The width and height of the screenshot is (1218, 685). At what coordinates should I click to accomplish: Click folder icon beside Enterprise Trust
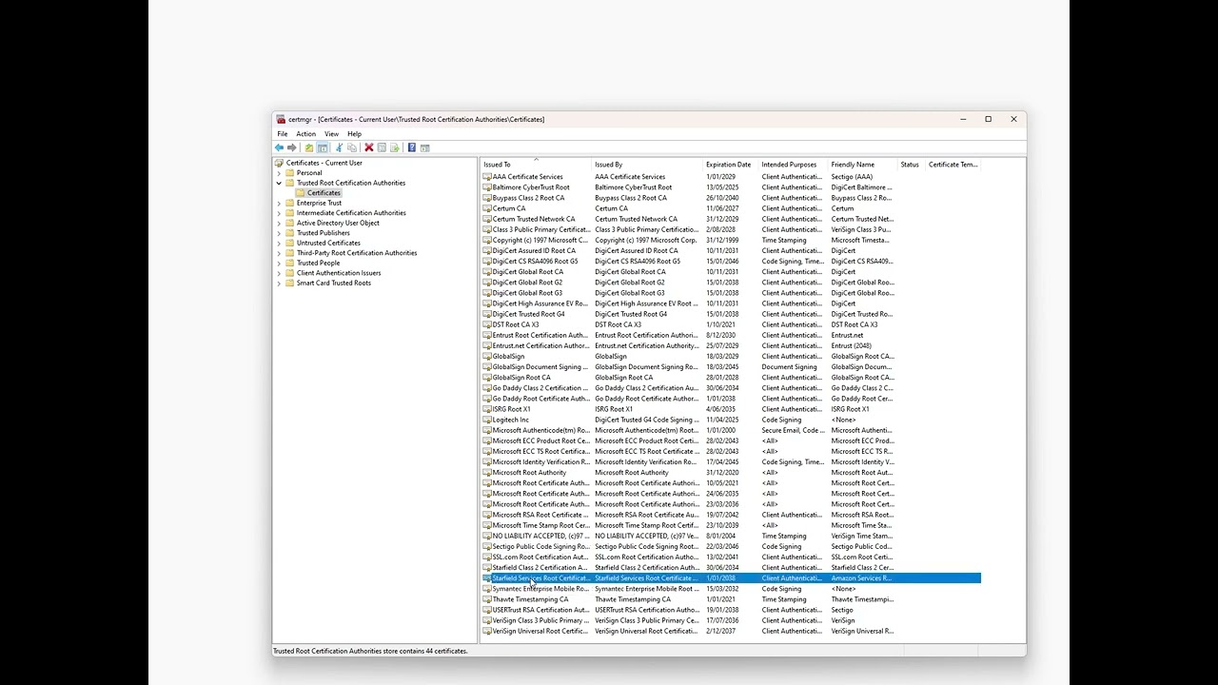(x=290, y=203)
